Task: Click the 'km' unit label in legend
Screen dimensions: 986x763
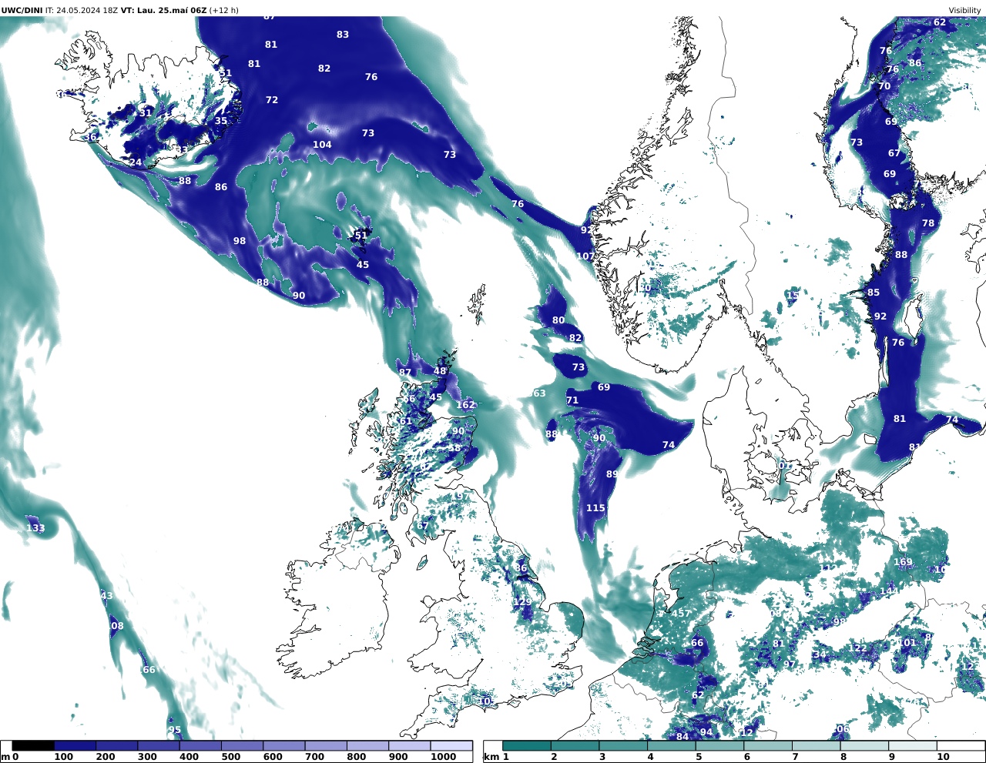Action: (x=491, y=757)
